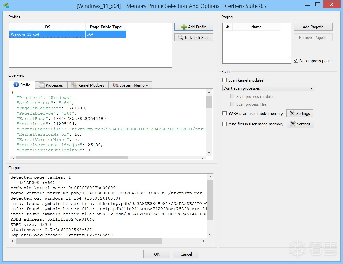Click the tcpip.pdb symbols output line
The width and height of the screenshot is (343, 264).
pyautogui.click(x=109, y=209)
